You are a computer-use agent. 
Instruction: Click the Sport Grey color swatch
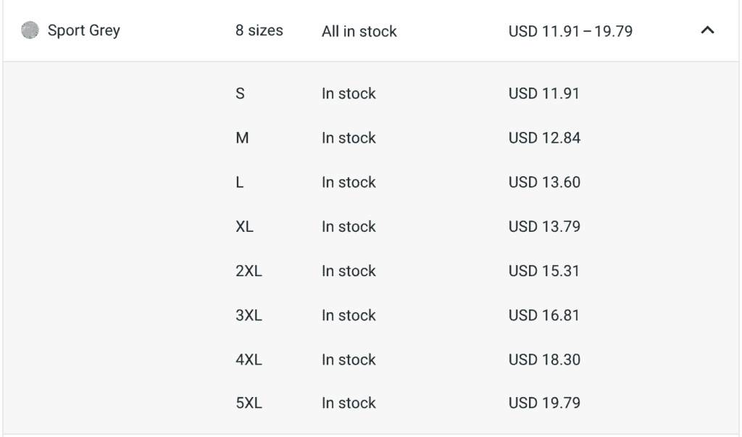point(30,30)
